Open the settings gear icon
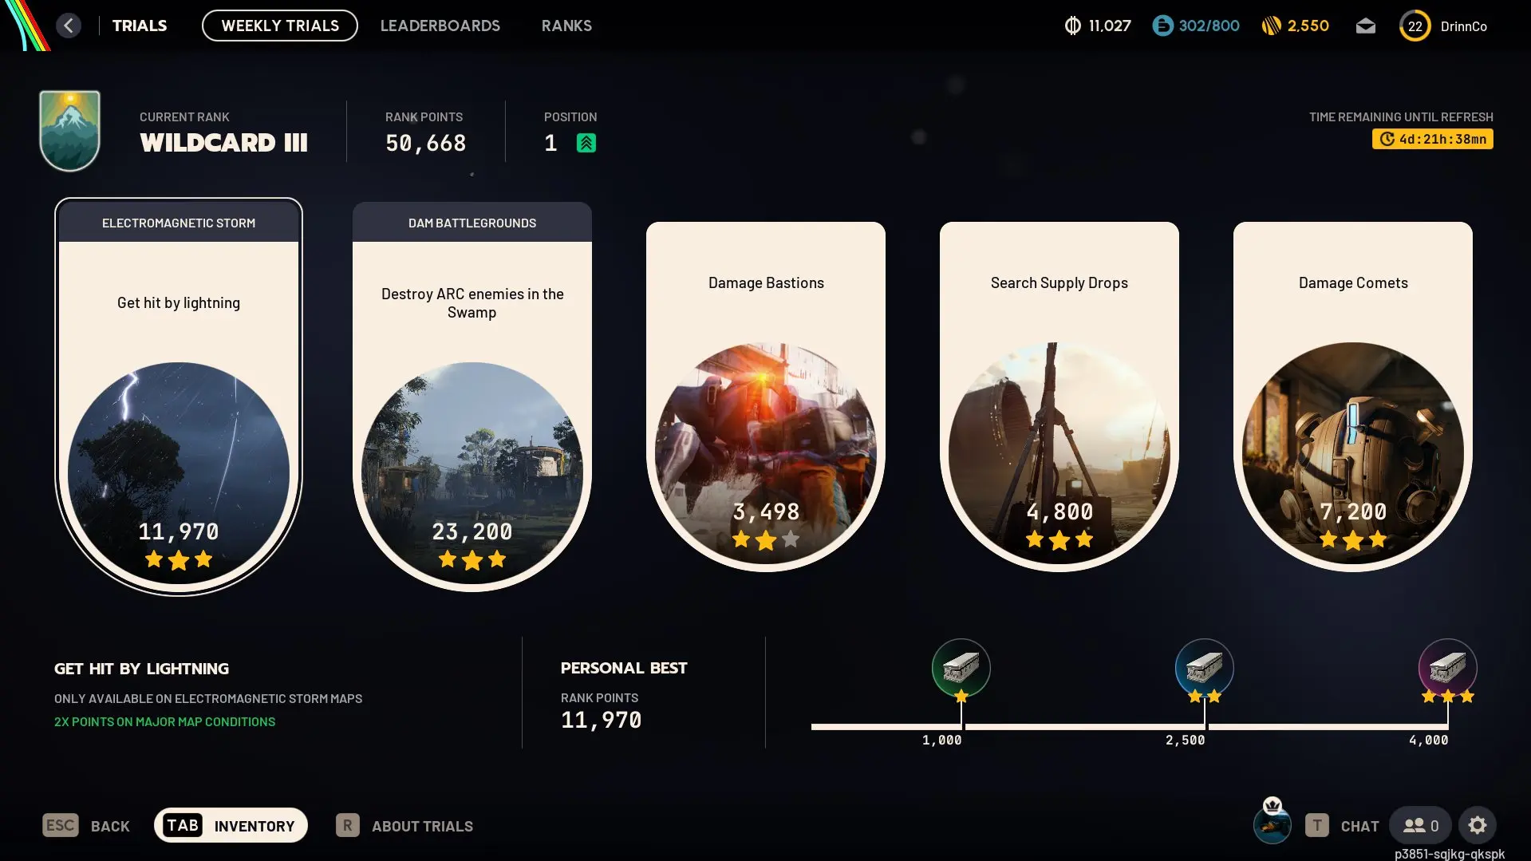1531x861 pixels. click(1477, 825)
